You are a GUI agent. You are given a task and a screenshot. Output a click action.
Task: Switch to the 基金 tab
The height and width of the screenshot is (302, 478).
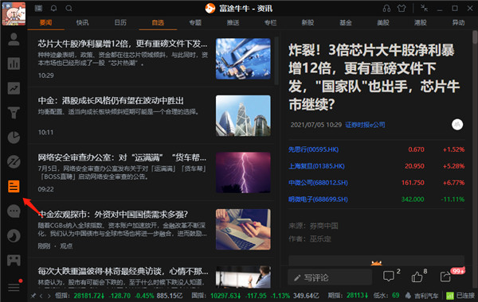(346, 22)
